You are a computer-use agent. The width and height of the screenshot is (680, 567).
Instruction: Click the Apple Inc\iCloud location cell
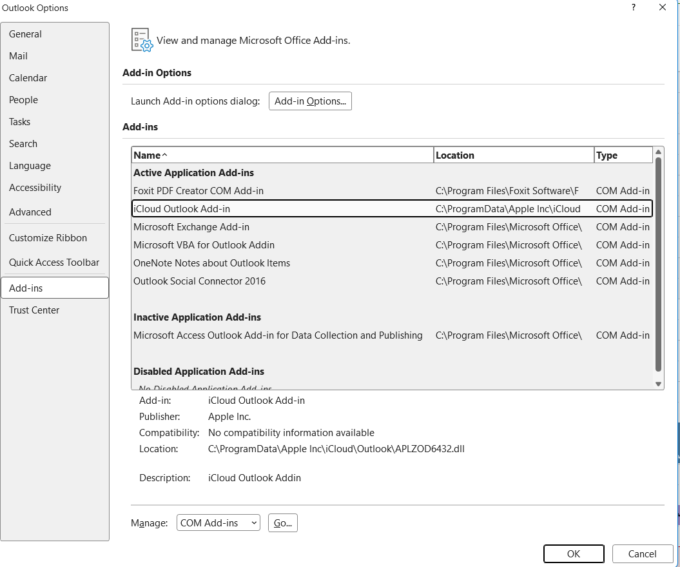point(508,209)
